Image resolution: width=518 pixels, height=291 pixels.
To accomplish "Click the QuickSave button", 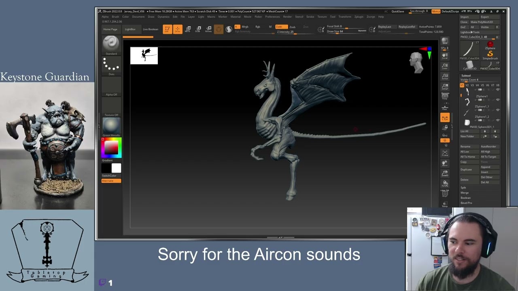I will click(x=398, y=11).
